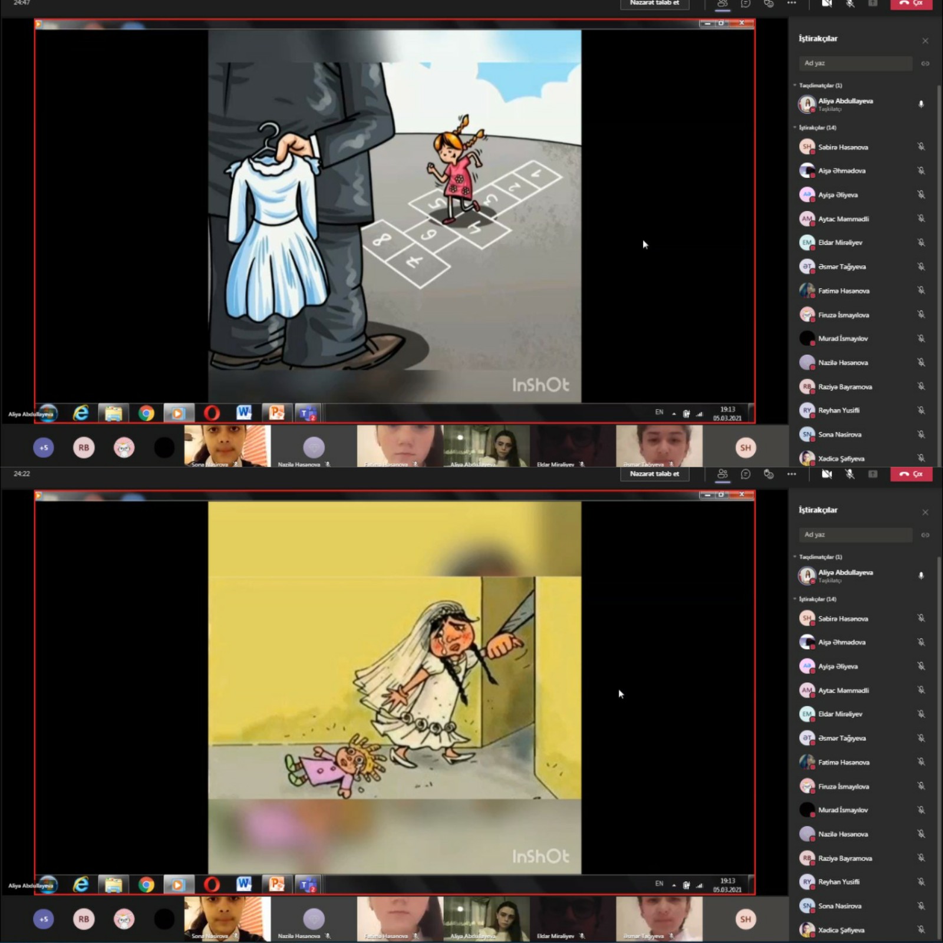Open participants panel icon in 24:22 meeting toolbar
Screen dimensions: 943x943
[x=723, y=474]
